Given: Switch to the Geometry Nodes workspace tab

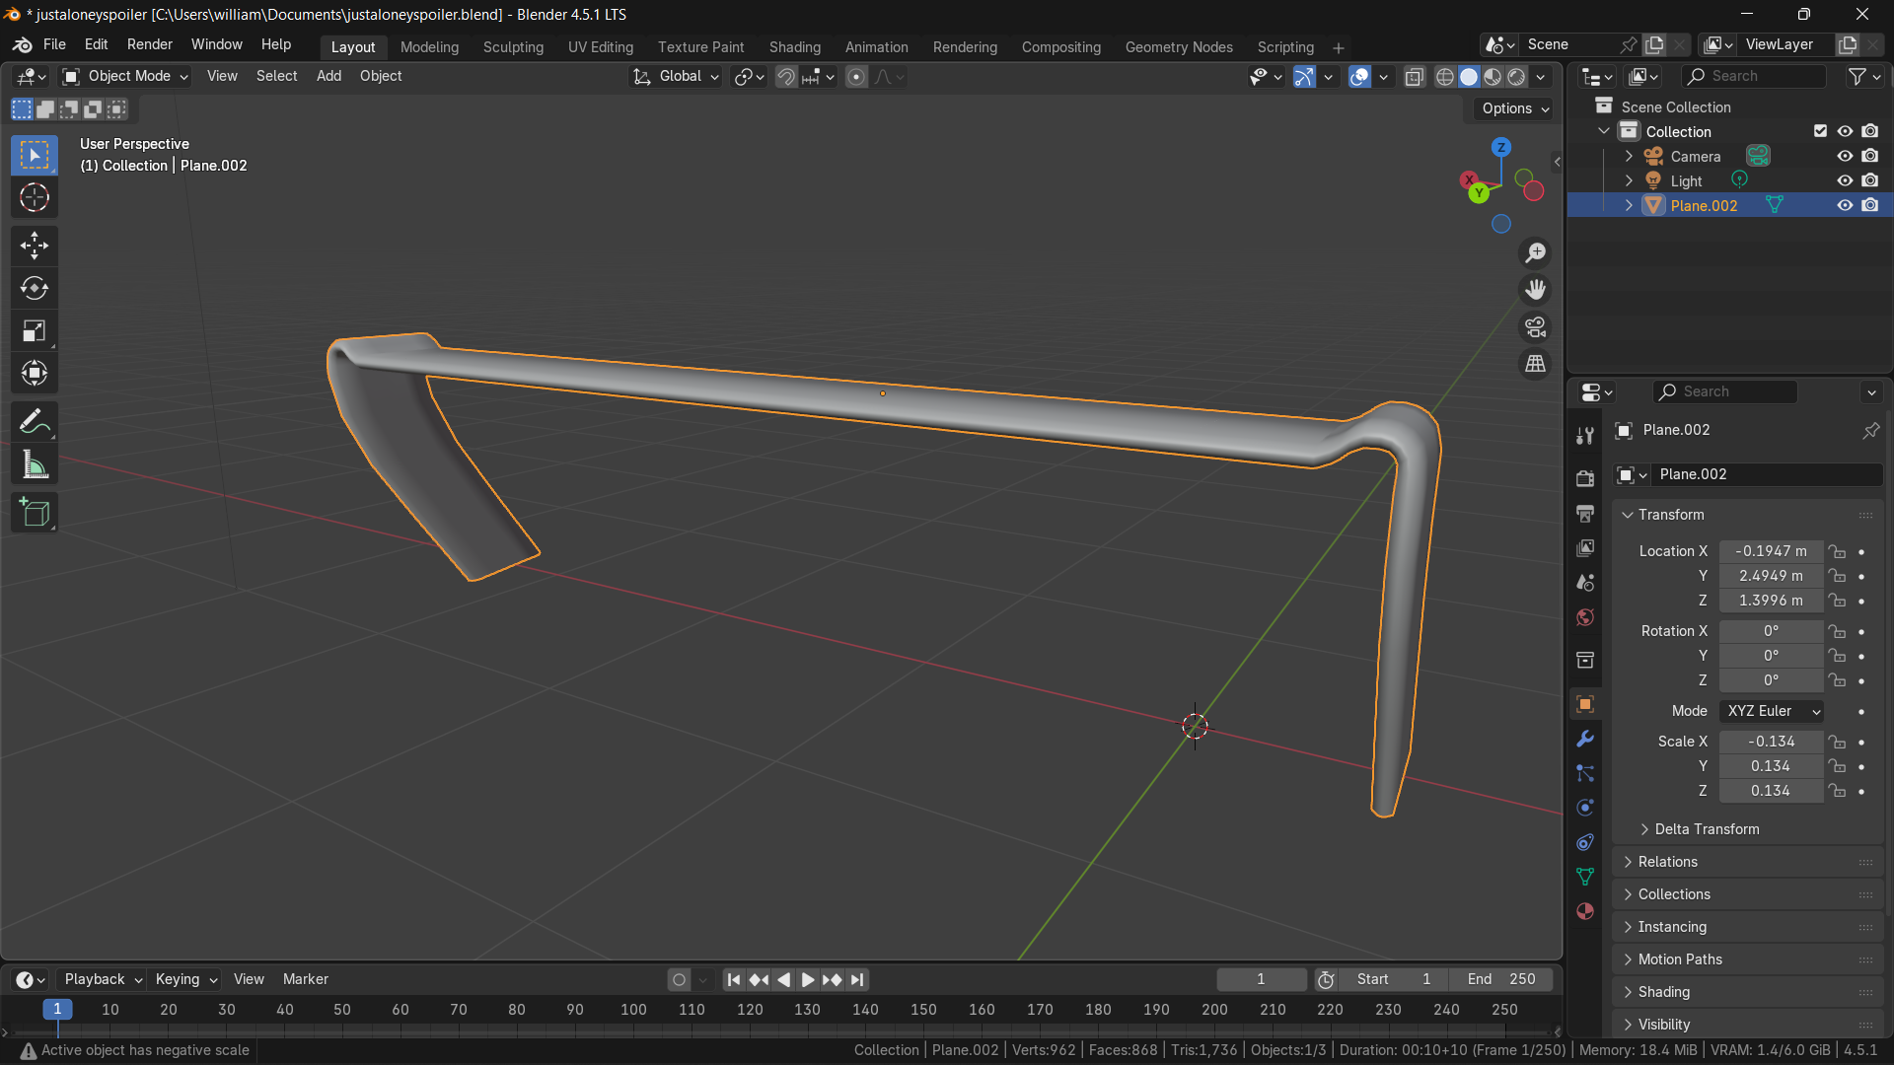Looking at the screenshot, I should tap(1179, 47).
